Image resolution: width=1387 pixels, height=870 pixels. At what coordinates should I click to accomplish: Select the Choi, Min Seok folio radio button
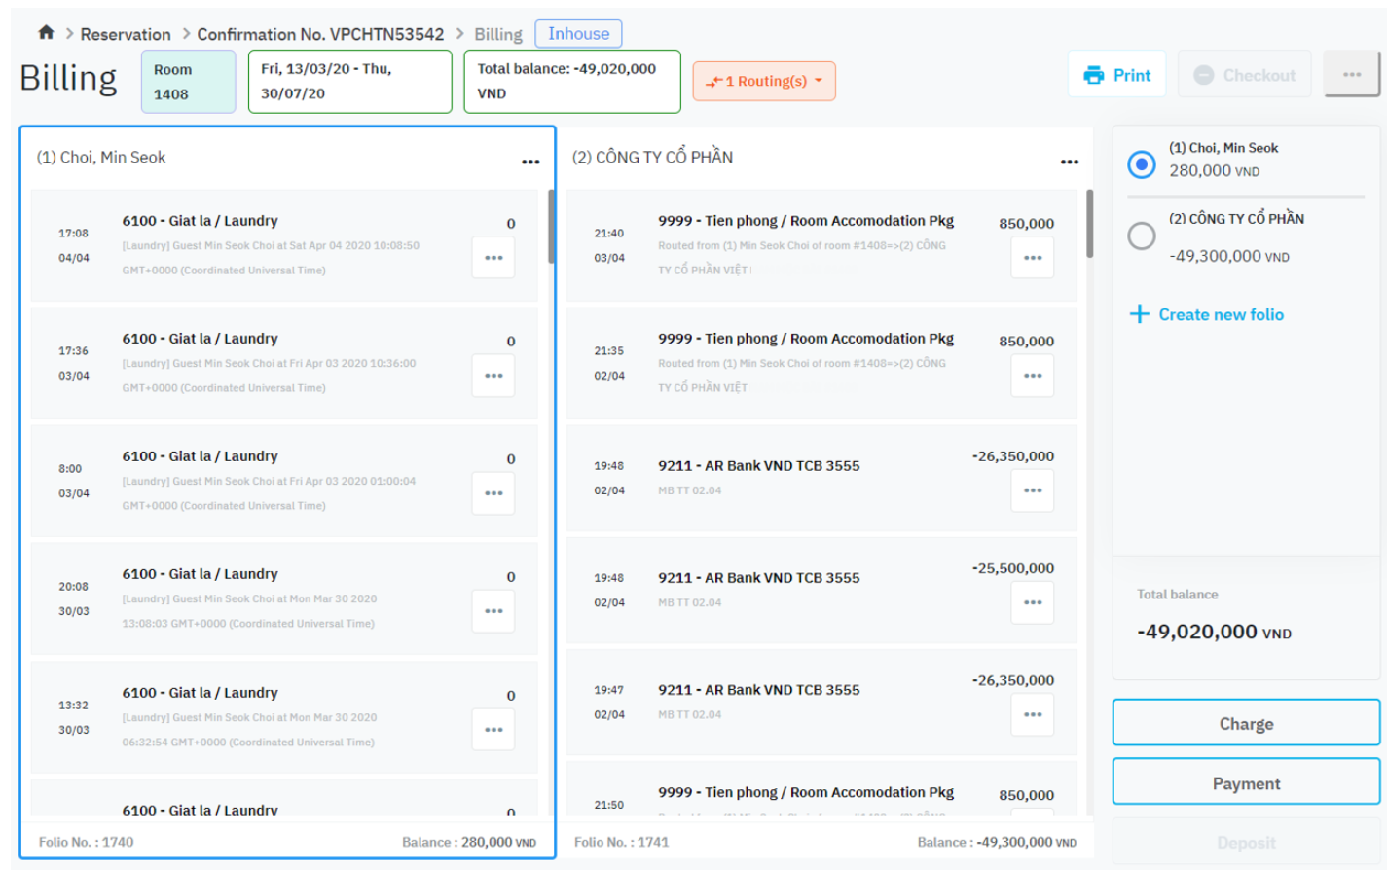[x=1141, y=164]
